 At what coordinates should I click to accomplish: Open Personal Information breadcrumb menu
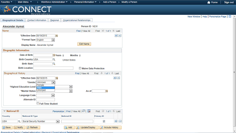click(x=85, y=2)
